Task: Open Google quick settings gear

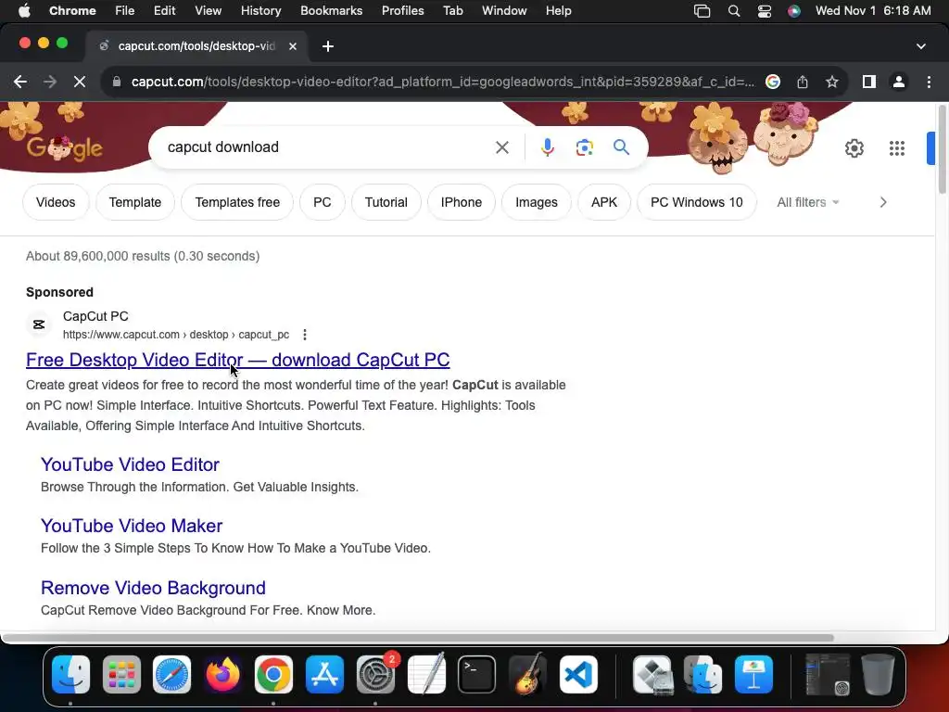Action: [x=854, y=148]
